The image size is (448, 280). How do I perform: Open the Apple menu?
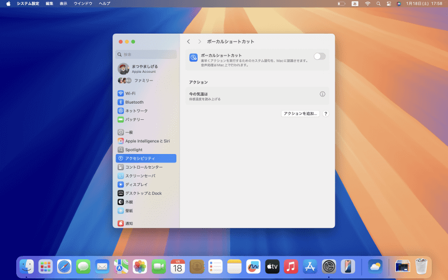coord(8,3)
